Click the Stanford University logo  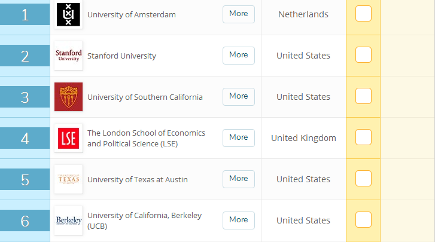pyautogui.click(x=68, y=56)
